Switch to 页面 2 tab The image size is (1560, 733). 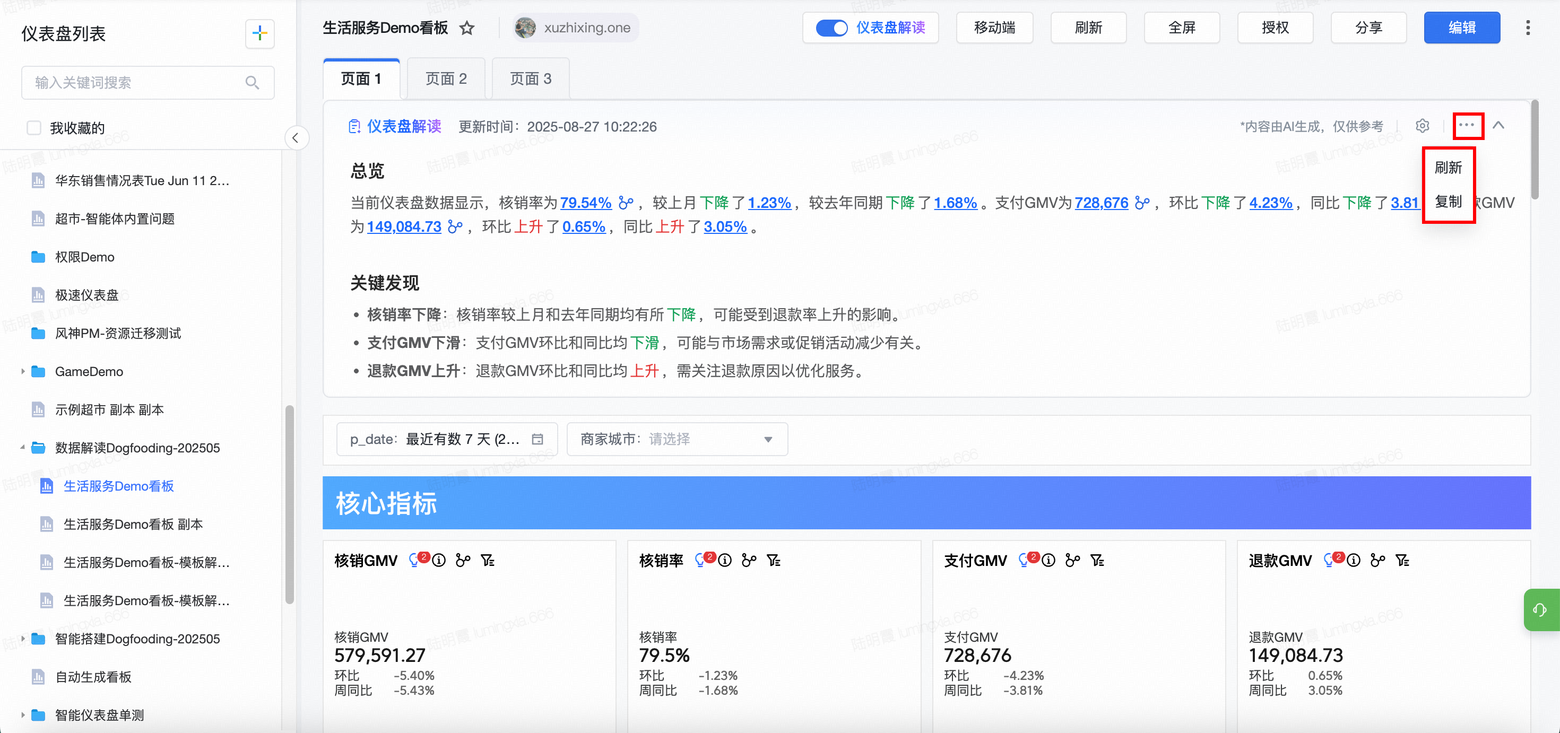click(446, 78)
